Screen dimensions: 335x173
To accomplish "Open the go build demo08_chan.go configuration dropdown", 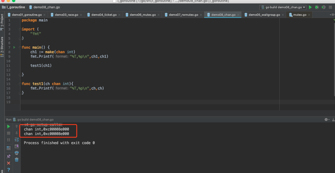I will (x=283, y=7).
